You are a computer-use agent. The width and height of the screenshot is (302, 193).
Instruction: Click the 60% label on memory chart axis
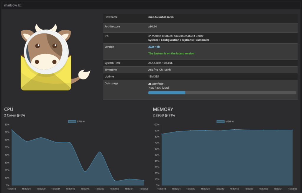coord(157,149)
